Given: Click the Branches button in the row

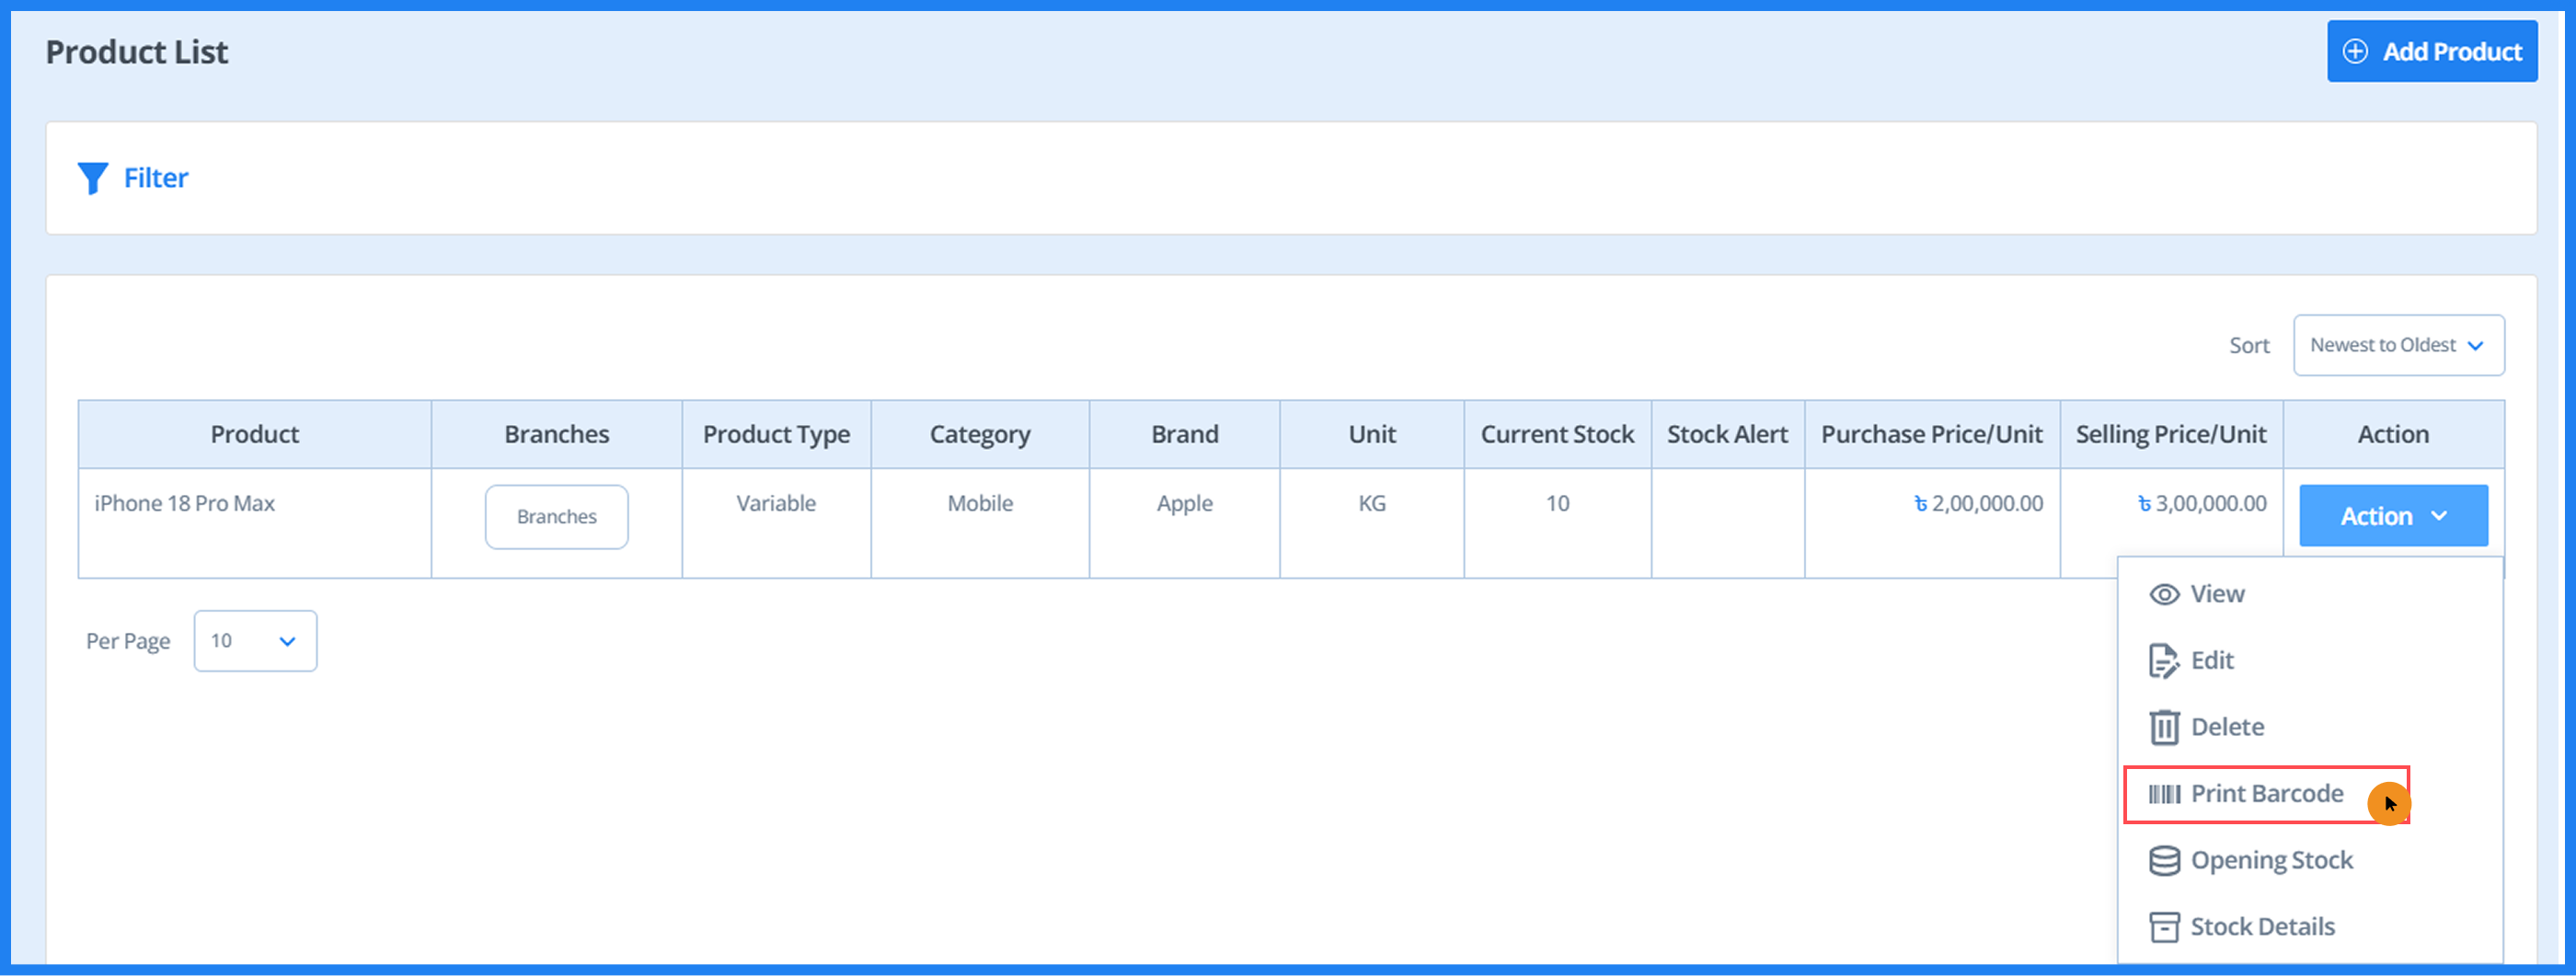Looking at the screenshot, I should pos(556,517).
